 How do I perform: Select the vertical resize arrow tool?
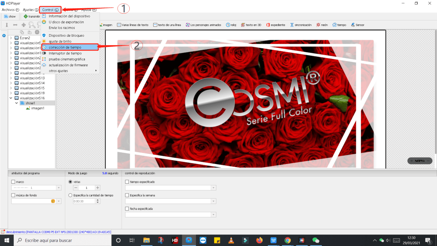pyautogui.click(x=7, y=25)
